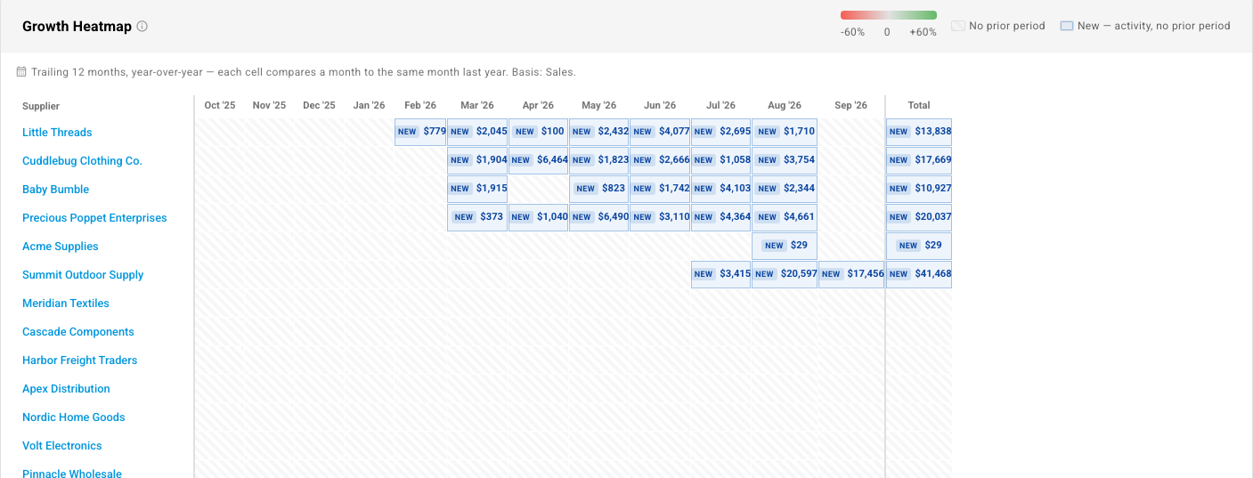Screen dimensions: 1253x478
Task: Click the Growth Heatmap title
Action: pos(77,27)
